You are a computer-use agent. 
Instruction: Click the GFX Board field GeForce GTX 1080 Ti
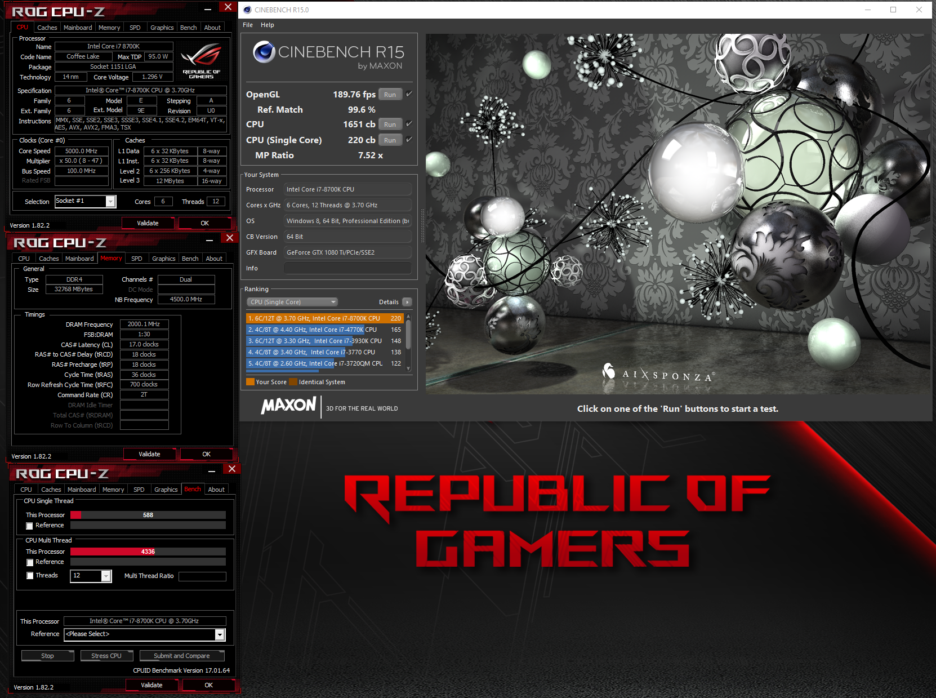tap(347, 252)
